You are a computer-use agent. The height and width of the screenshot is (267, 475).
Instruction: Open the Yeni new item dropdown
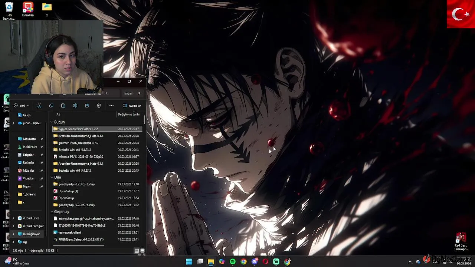coord(21,106)
